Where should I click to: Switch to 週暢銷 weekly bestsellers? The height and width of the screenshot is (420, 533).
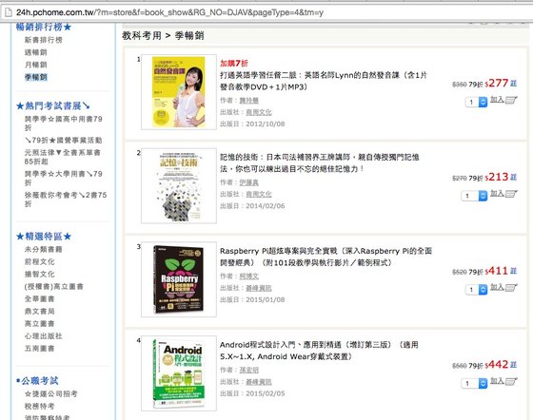36,52
